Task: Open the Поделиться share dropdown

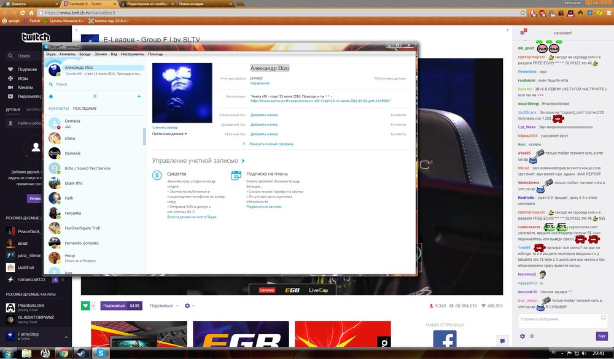Action: 164,306
